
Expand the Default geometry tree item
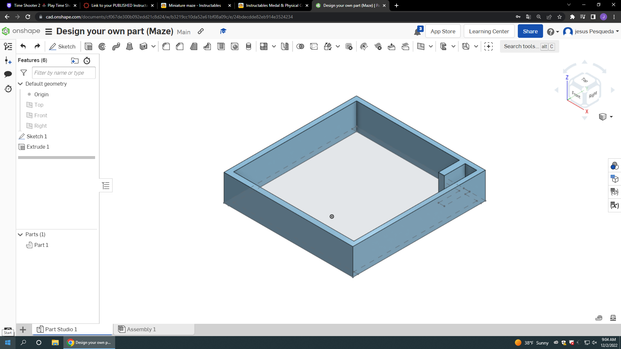tap(20, 83)
